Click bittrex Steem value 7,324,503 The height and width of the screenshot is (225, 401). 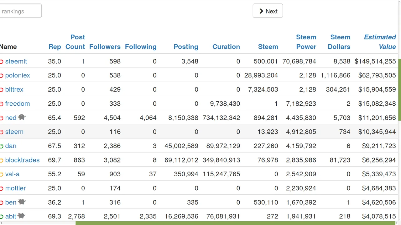(263, 89)
